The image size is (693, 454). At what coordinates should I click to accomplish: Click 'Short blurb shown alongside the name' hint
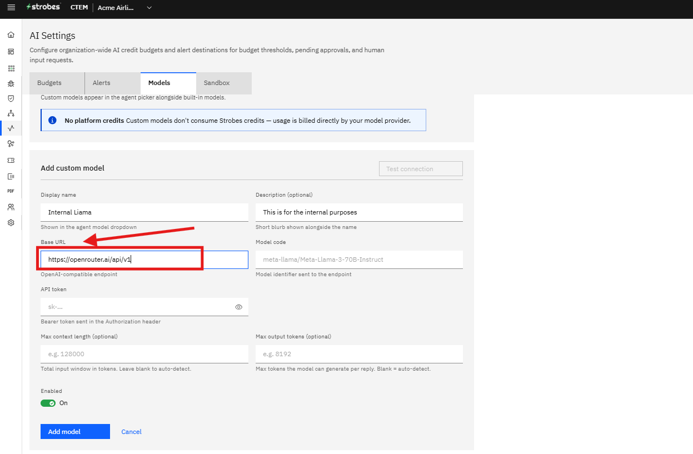tap(306, 227)
